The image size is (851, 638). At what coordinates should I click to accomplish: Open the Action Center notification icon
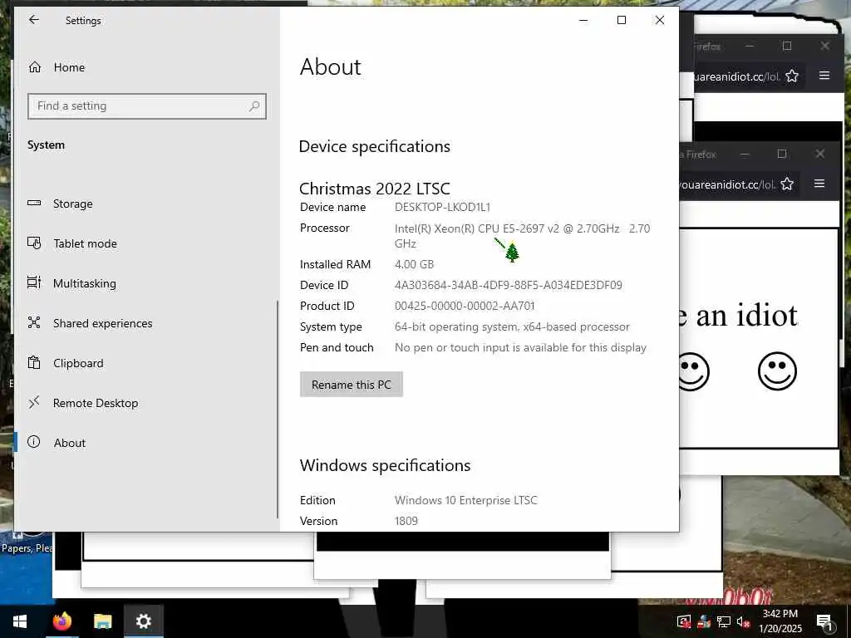coord(824,621)
